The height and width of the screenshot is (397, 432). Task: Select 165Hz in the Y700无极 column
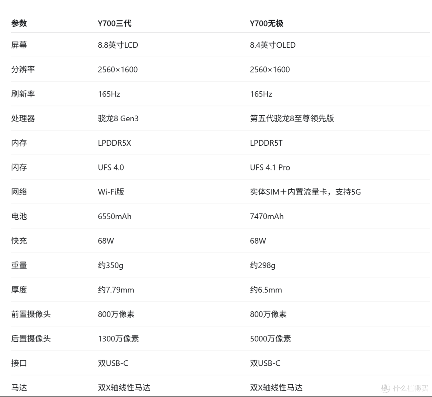[261, 94]
